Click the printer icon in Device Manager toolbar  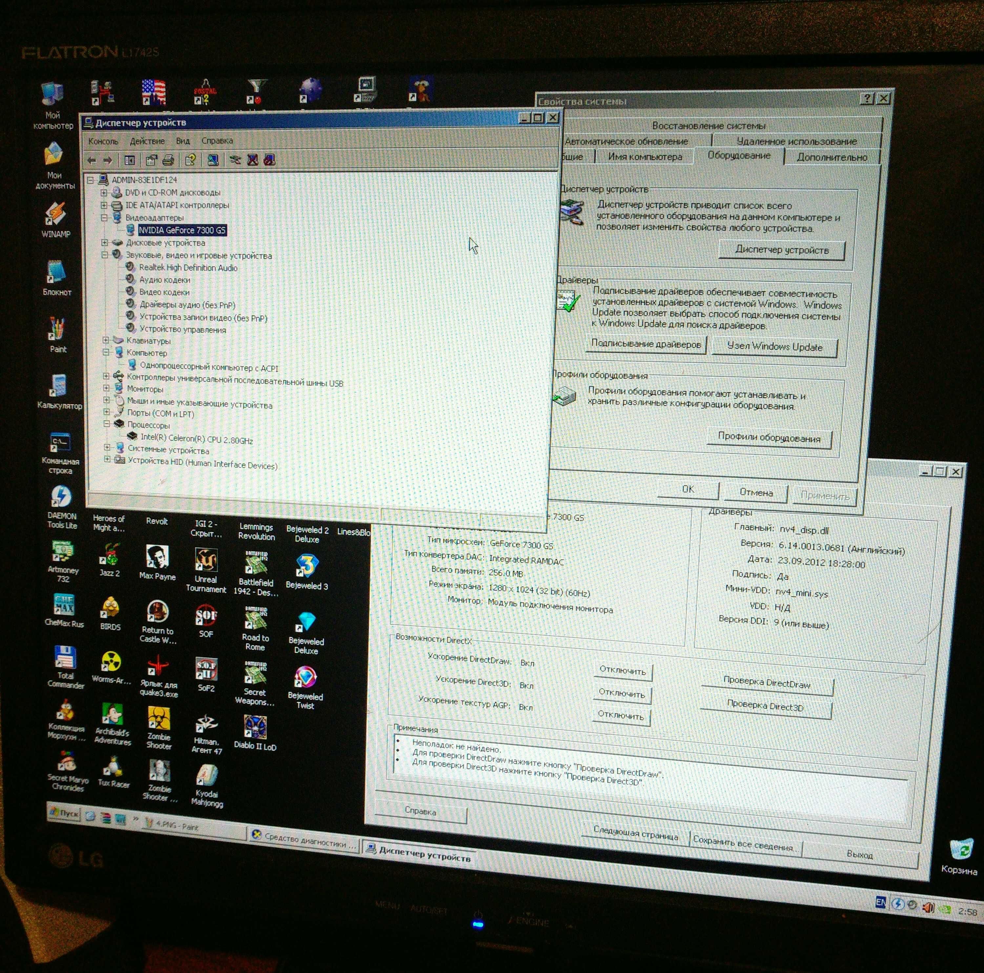tap(168, 160)
